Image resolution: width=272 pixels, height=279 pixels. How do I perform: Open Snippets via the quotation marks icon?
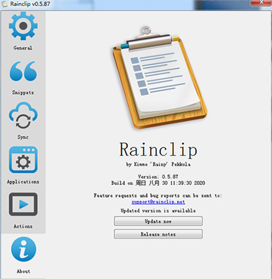(x=23, y=71)
